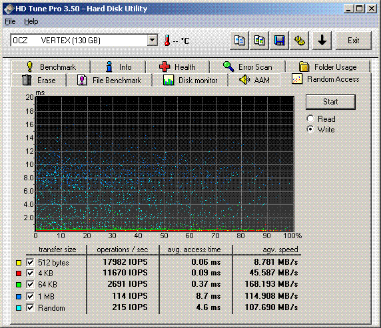This screenshot has width=381, height=328.
Task: Click the Exit button
Action: 354,41
